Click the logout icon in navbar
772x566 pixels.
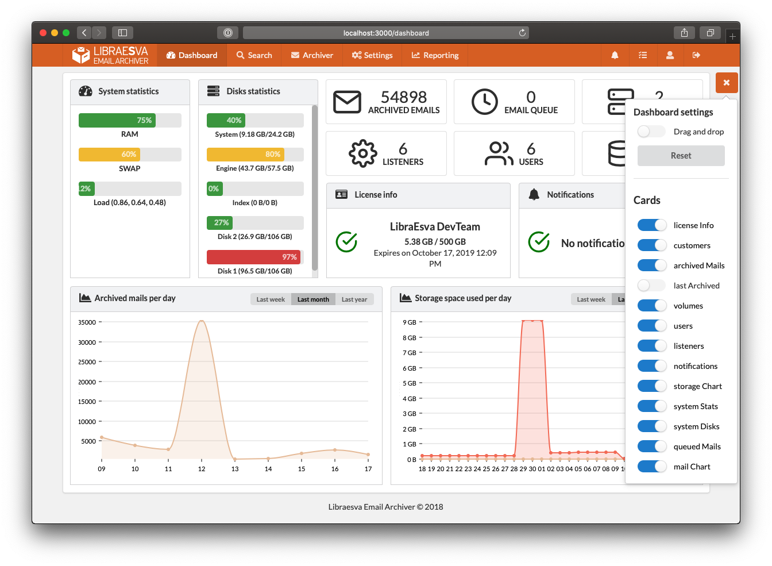697,55
